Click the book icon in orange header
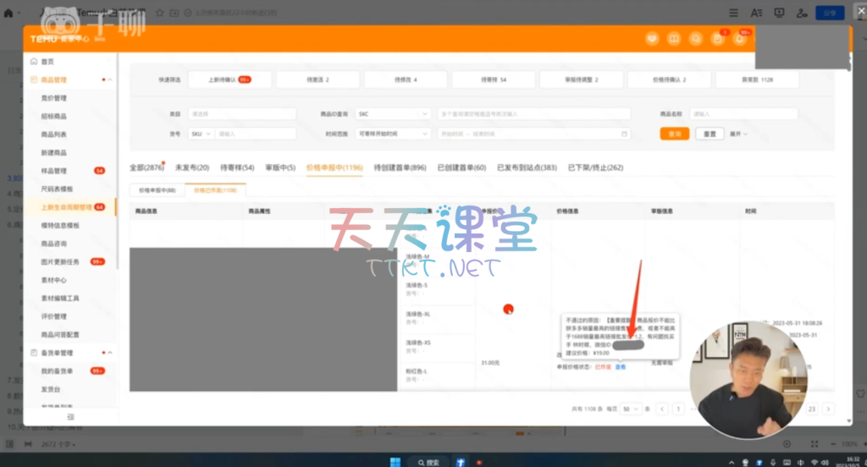This screenshot has height=467, width=867. click(x=673, y=39)
